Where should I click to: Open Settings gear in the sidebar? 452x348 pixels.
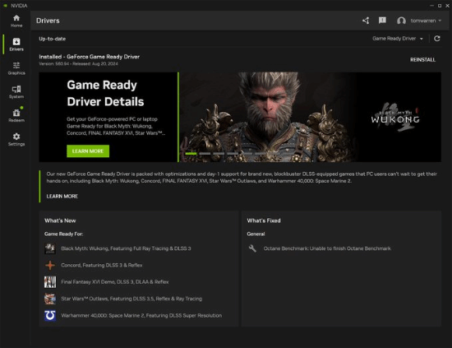click(x=16, y=139)
